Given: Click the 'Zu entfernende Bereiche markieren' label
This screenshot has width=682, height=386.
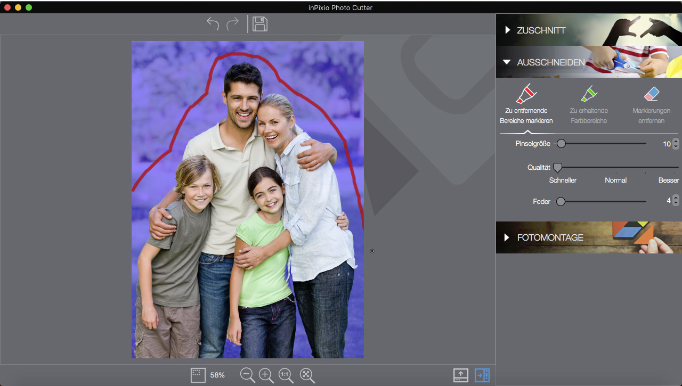Looking at the screenshot, I should [x=526, y=116].
